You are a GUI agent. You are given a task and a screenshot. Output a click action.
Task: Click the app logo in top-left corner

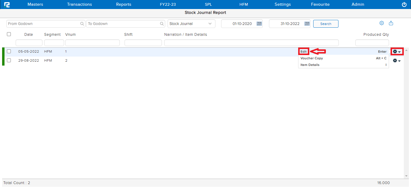point(7,5)
